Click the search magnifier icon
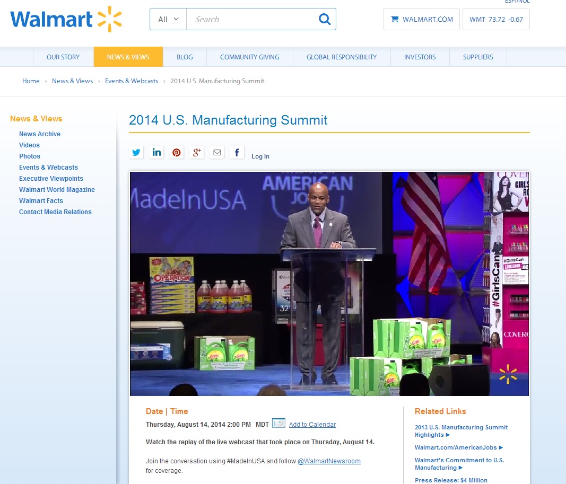Screen dimensions: 566x484 [x=325, y=19]
